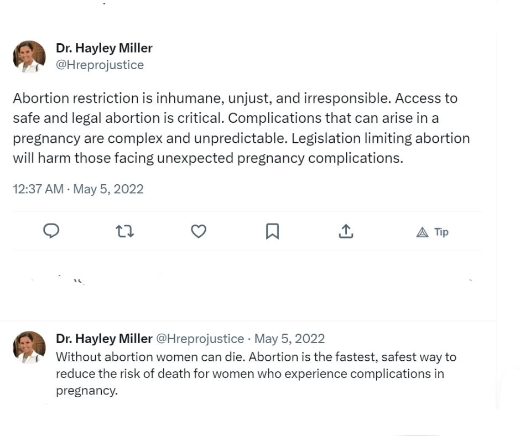The image size is (520, 436).
Task: Bookmark the main tweet
Action: pos(272,231)
